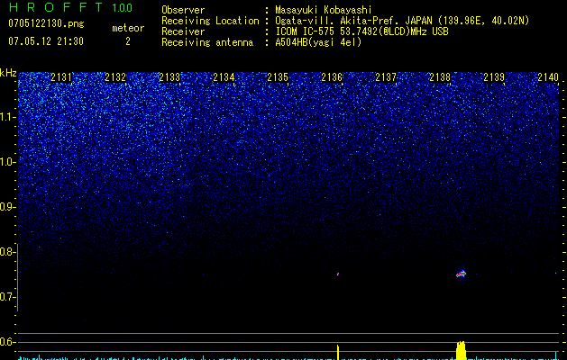Click the 0.6 kHz axis tick label
The height and width of the screenshot is (360, 567).
pyautogui.click(x=7, y=342)
